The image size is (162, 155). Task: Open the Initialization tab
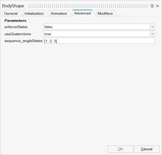click(x=34, y=13)
